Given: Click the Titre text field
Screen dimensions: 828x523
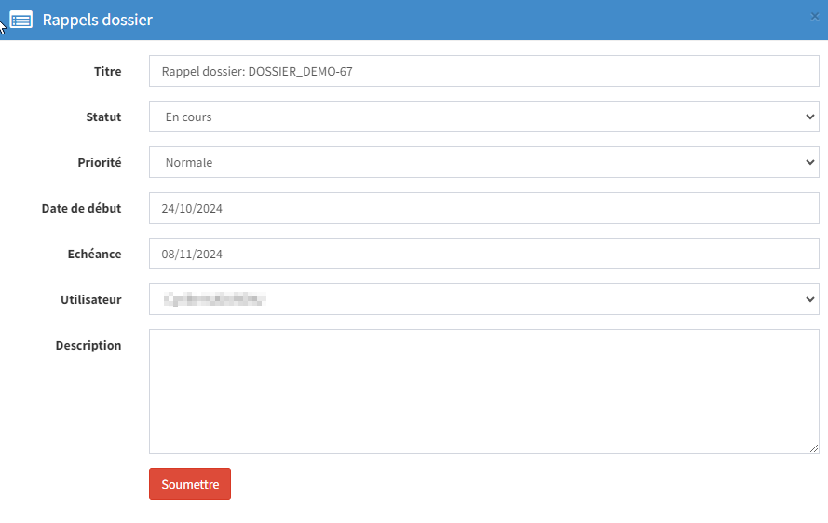Looking at the screenshot, I should point(483,71).
